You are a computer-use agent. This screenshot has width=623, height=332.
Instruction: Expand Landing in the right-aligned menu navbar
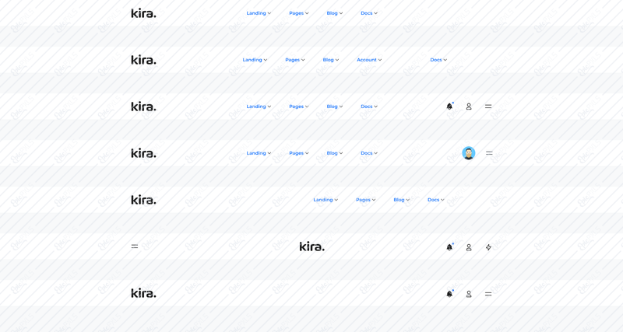point(326,200)
